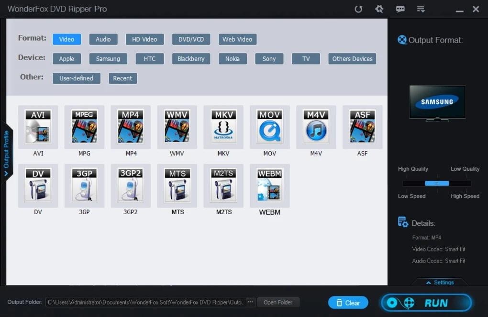The height and width of the screenshot is (317, 488).
Task: Select the 3GP mobile format icon
Action: (x=84, y=186)
